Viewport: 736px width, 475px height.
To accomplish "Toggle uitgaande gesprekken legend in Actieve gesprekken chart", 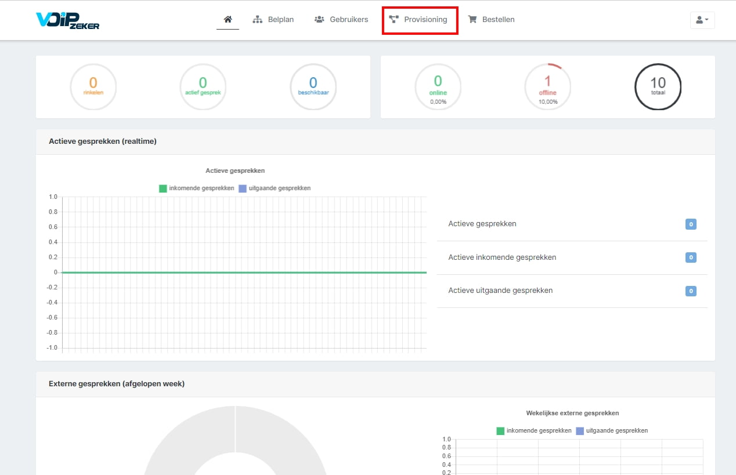I will 275,188.
